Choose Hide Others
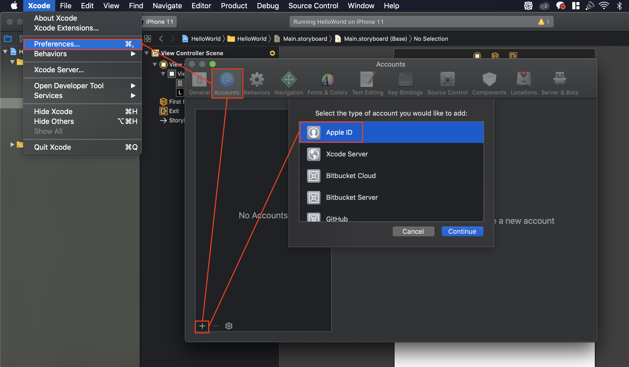Viewport: 629px width, 367px height. click(x=83, y=121)
